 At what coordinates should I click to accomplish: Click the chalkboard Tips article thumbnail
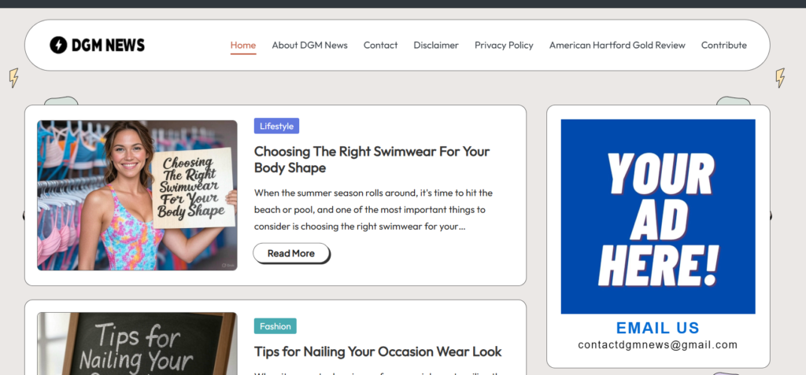click(137, 344)
